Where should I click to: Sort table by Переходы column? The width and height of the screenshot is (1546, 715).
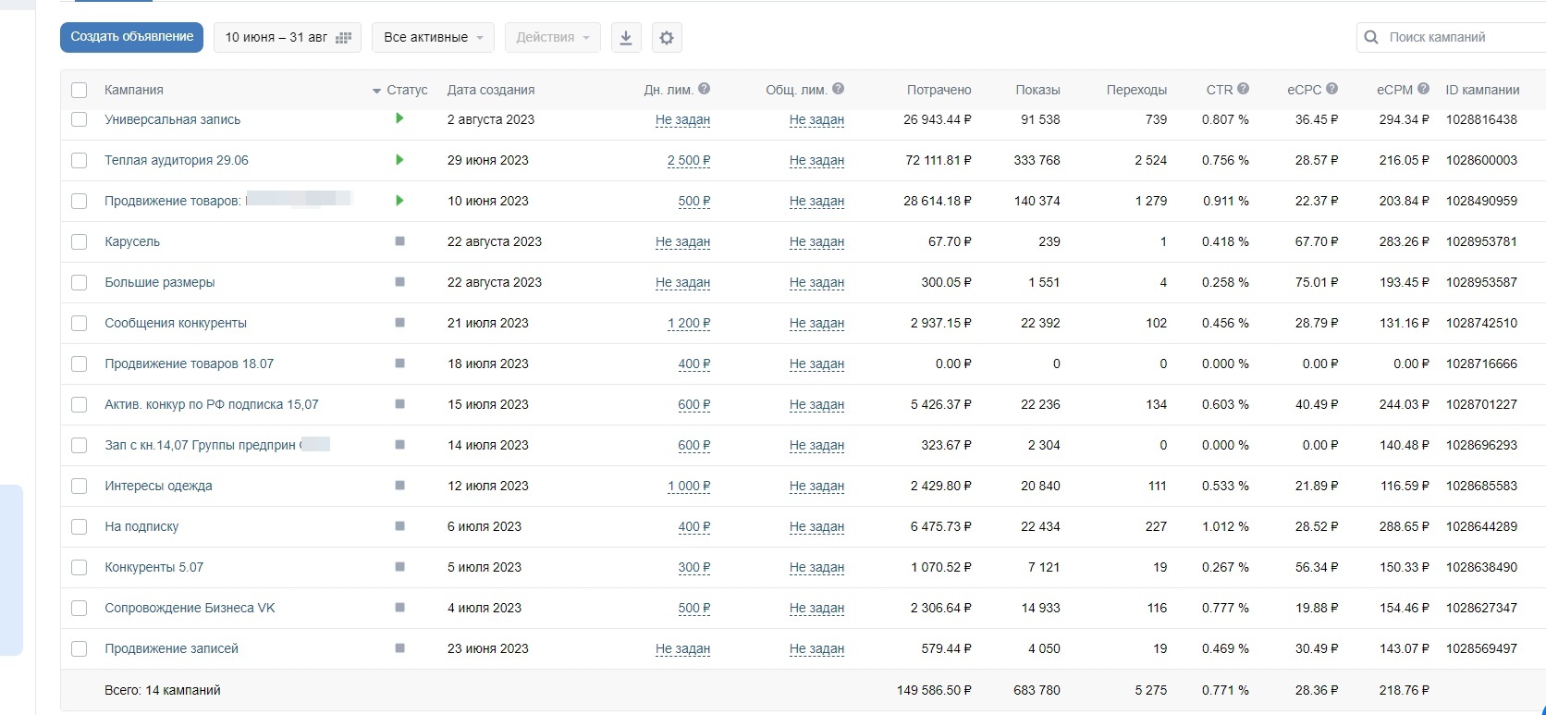1136,90
